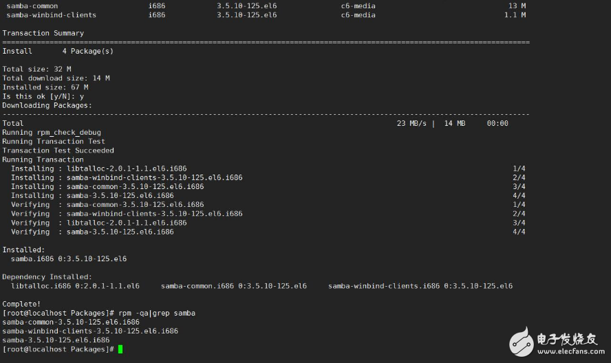Click the 'Running rpm_check_debug' line
611x363 pixels.
(x=52, y=132)
